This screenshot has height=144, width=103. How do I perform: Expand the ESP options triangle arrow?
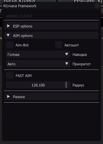(x=8, y=26)
